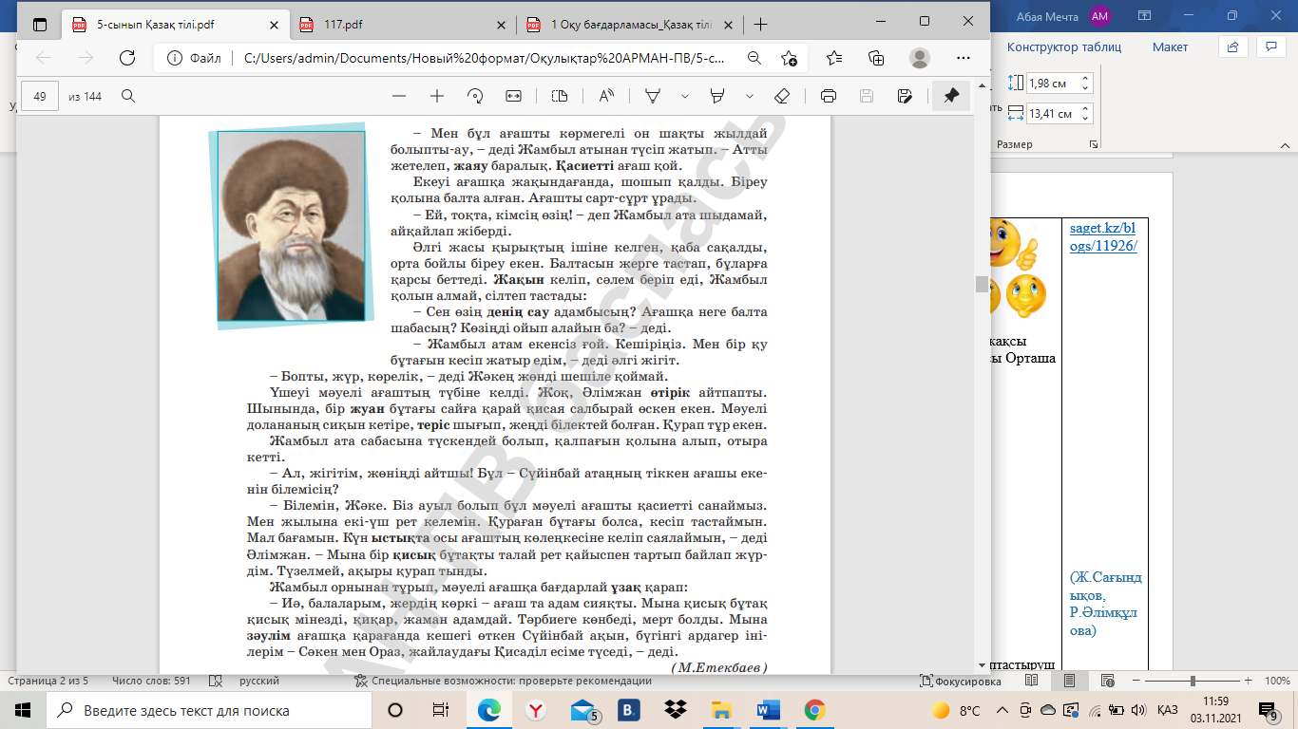Toggle Focus mode in Word status bar

(961, 681)
